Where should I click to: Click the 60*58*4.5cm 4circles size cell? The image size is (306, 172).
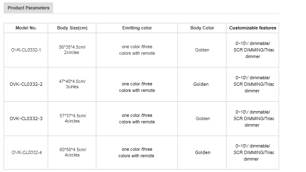click(72, 152)
